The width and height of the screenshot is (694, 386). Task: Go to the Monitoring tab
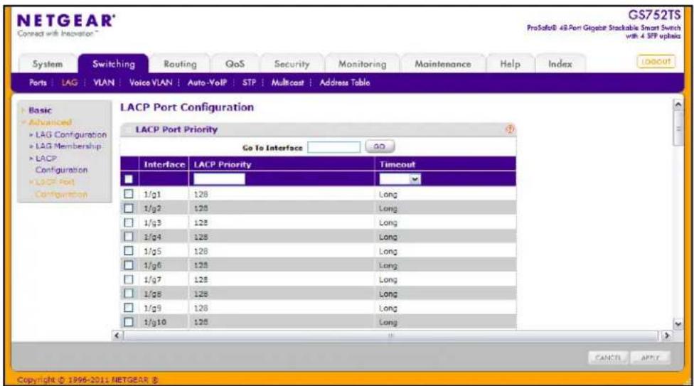(x=362, y=64)
